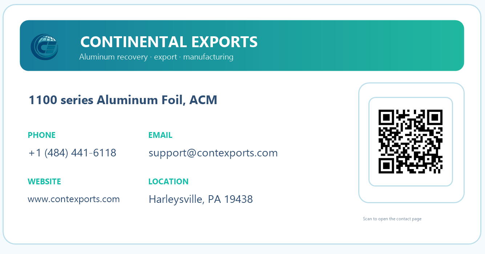Screen dimensions: 485x254
Task: Select the CONTINENTAL EXPORTS company title
Action: (x=169, y=42)
